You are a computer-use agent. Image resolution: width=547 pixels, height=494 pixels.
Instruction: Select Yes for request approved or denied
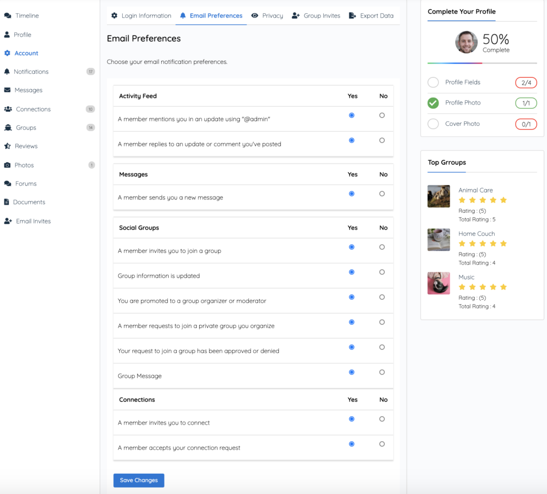pos(351,347)
